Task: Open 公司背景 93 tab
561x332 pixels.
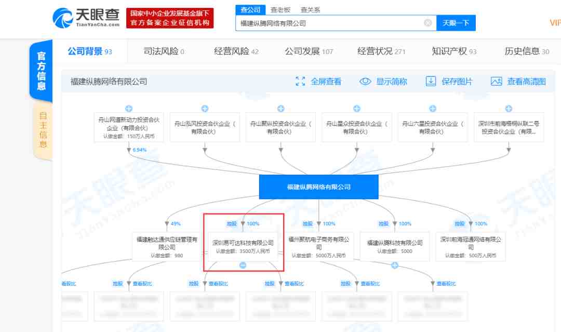Action: coord(90,51)
